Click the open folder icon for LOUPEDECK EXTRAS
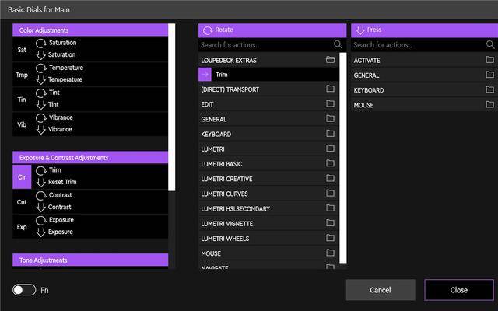498x311 pixels. (x=330, y=60)
